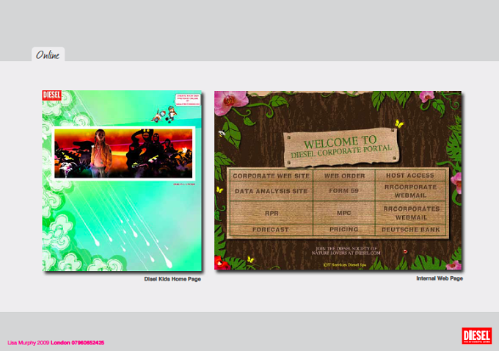Viewport: 499px width, 351px height.
Task: Click the cartoon characters on kids page
Action: [x=164, y=115]
